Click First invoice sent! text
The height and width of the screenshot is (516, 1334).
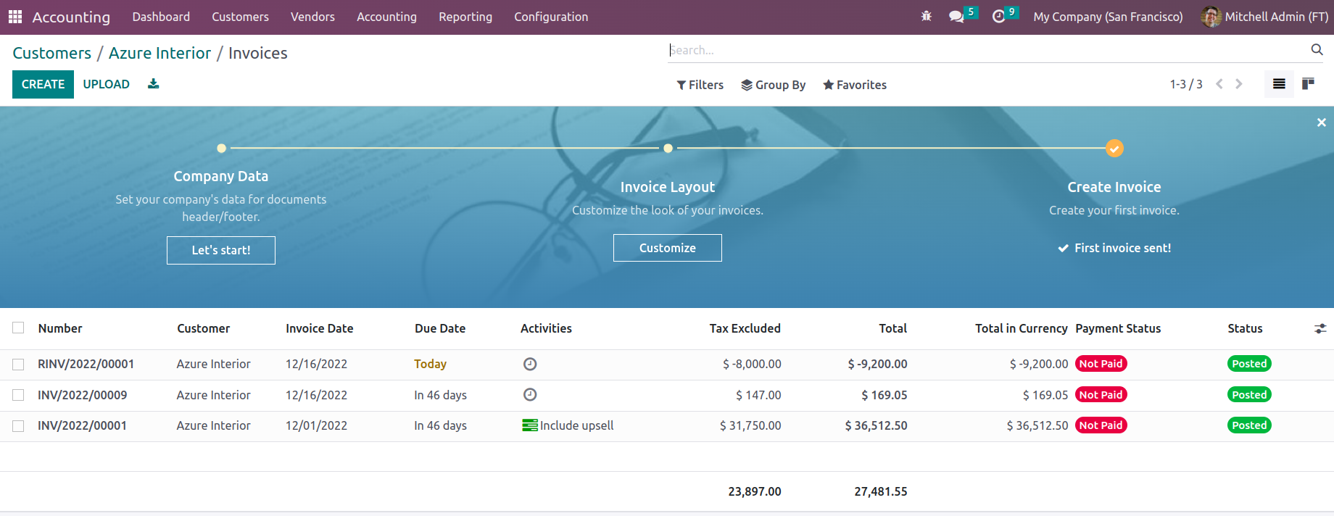click(x=1122, y=248)
